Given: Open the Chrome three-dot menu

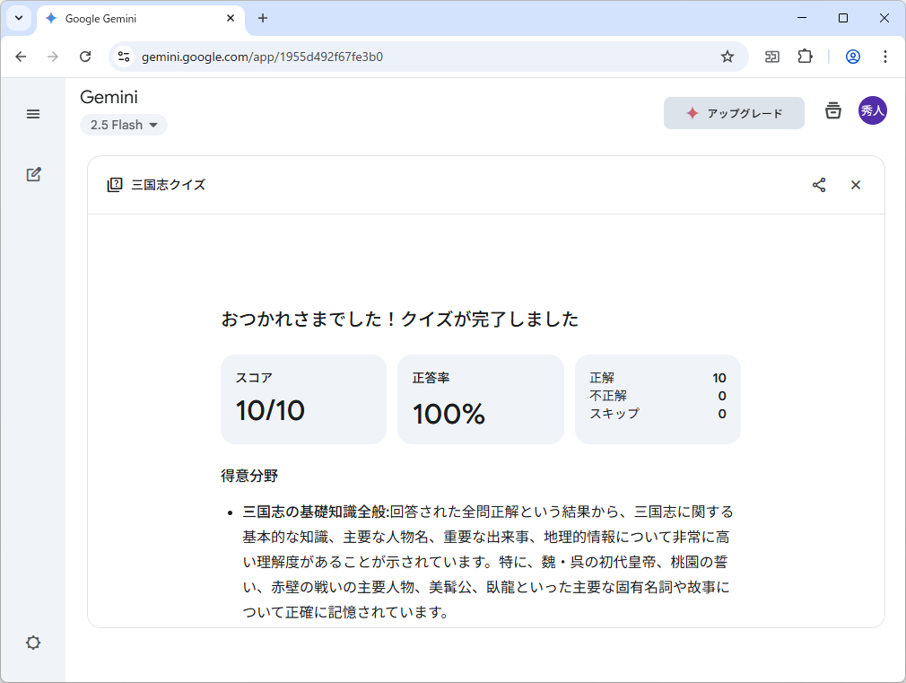Looking at the screenshot, I should [x=885, y=56].
